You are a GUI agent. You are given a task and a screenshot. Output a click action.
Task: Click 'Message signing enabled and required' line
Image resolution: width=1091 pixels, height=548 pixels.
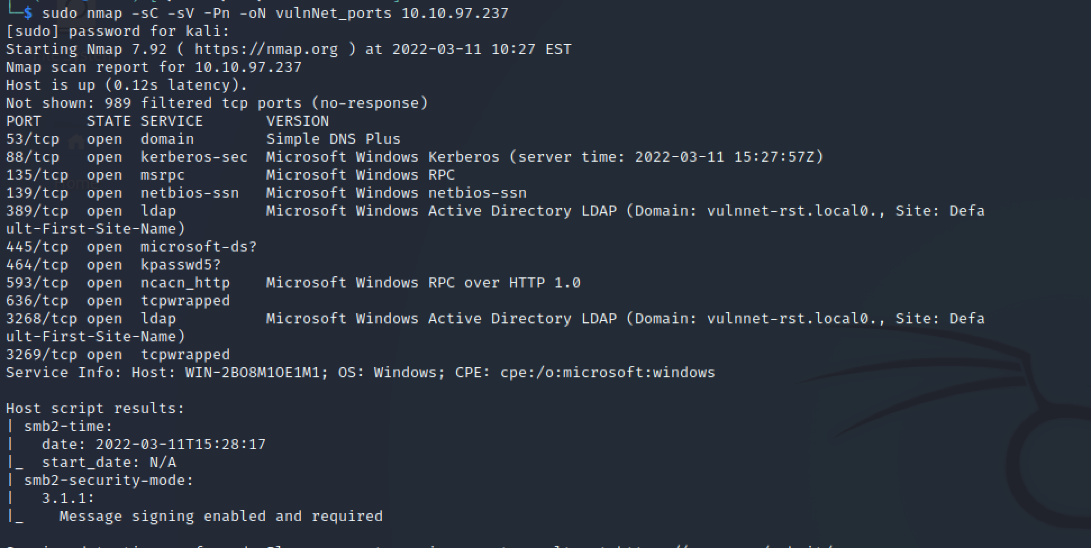pyautogui.click(x=221, y=516)
